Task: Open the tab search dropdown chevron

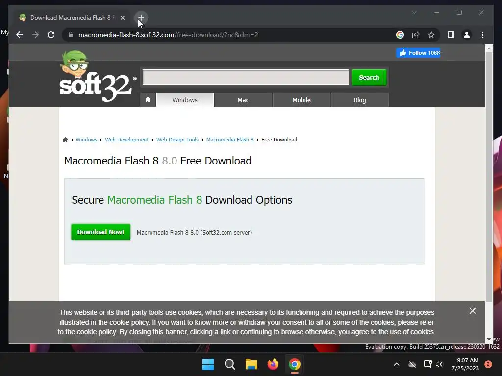Action: click(x=414, y=12)
